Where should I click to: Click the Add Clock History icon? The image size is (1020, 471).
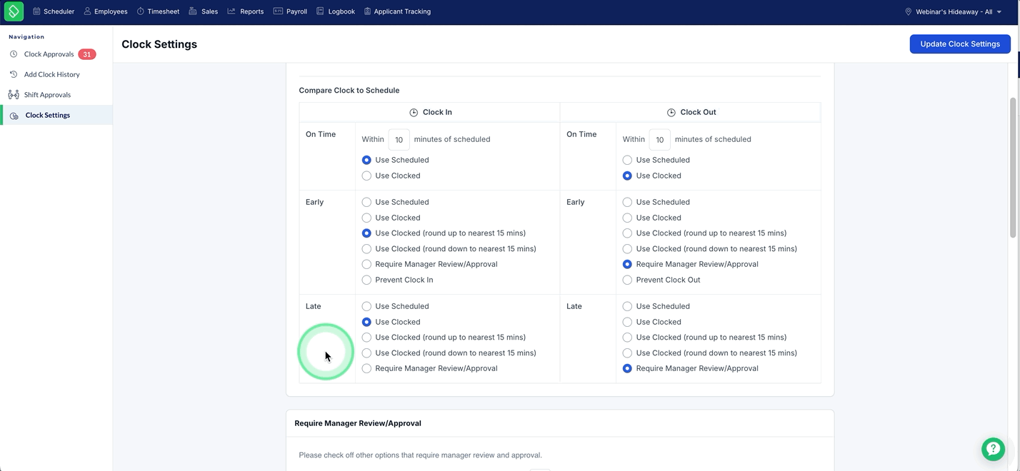tap(14, 74)
